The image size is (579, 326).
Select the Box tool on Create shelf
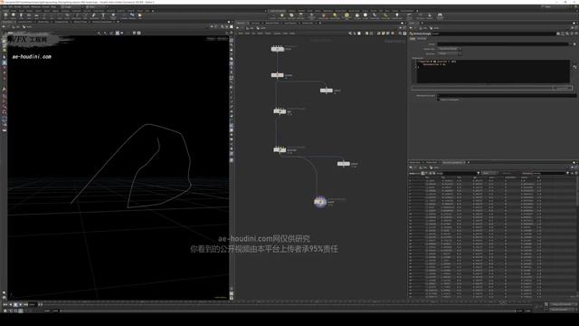point(5,15)
